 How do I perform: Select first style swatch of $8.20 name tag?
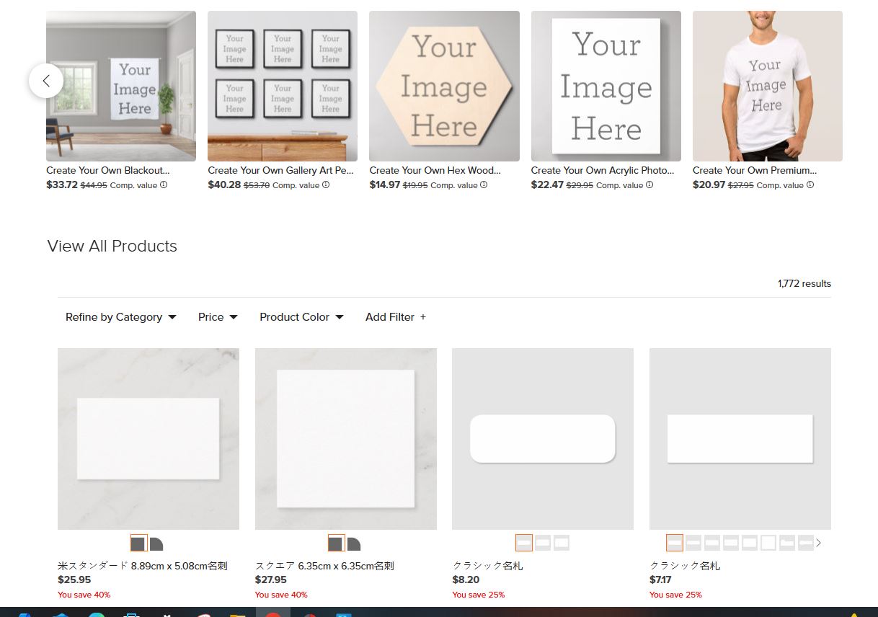click(524, 543)
